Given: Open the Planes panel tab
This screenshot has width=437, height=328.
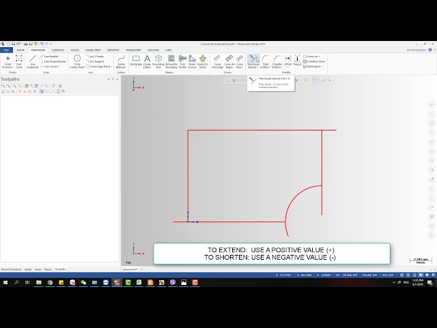Looking at the screenshot, I should click(48, 269).
